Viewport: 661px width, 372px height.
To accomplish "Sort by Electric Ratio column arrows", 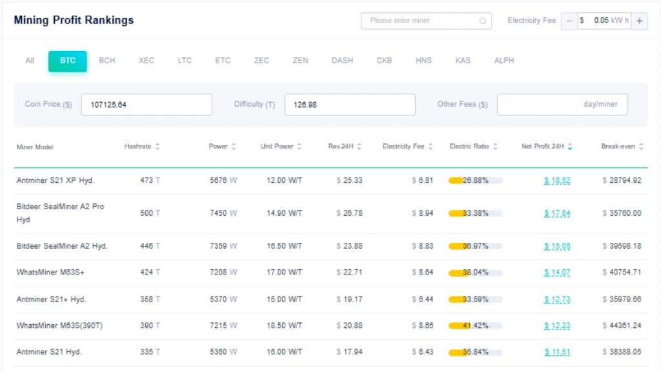I will pos(495,147).
